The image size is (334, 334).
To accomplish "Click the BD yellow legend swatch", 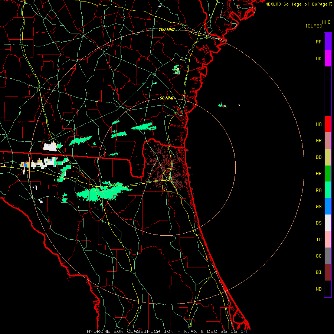I will pos(328,157).
